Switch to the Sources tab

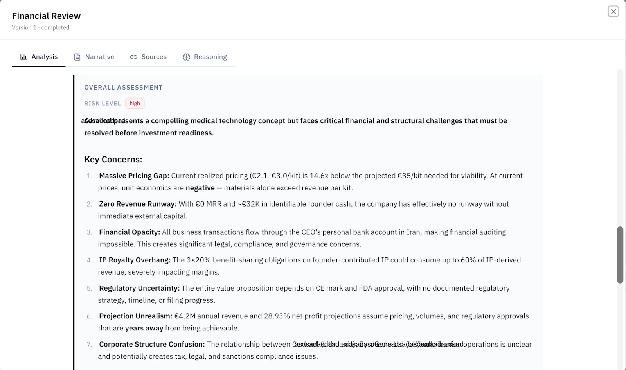148,57
